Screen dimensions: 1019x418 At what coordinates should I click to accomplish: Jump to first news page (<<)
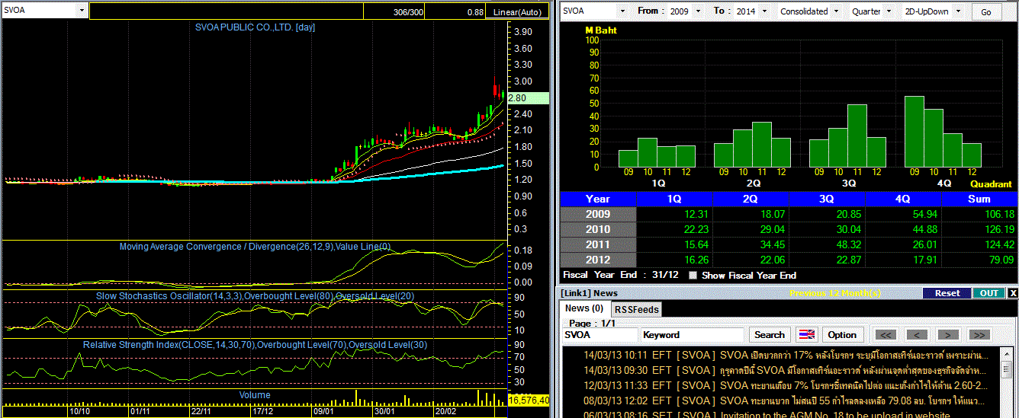pos(885,335)
